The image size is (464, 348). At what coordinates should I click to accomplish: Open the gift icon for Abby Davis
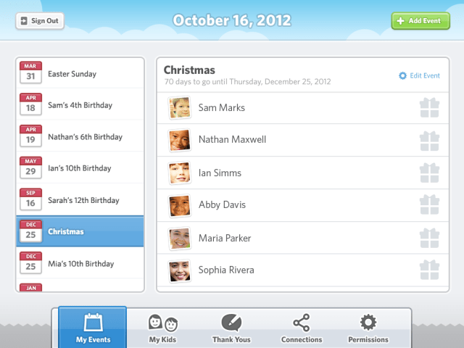429,204
